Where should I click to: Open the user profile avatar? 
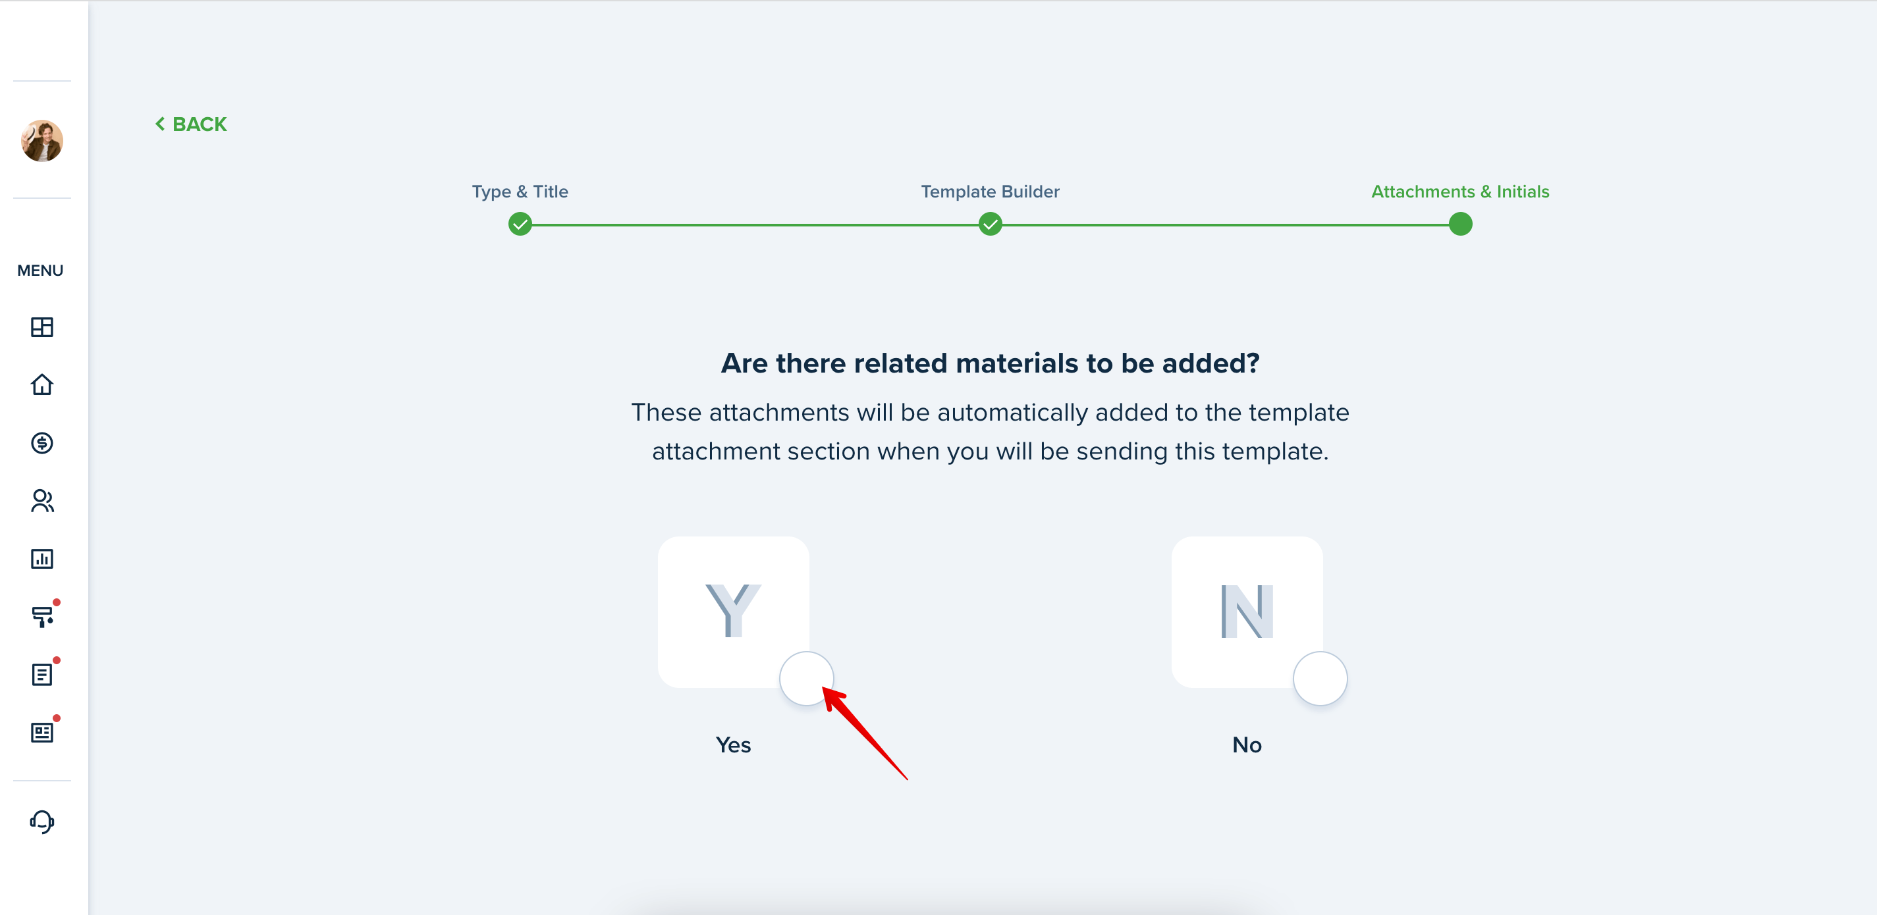[42, 141]
